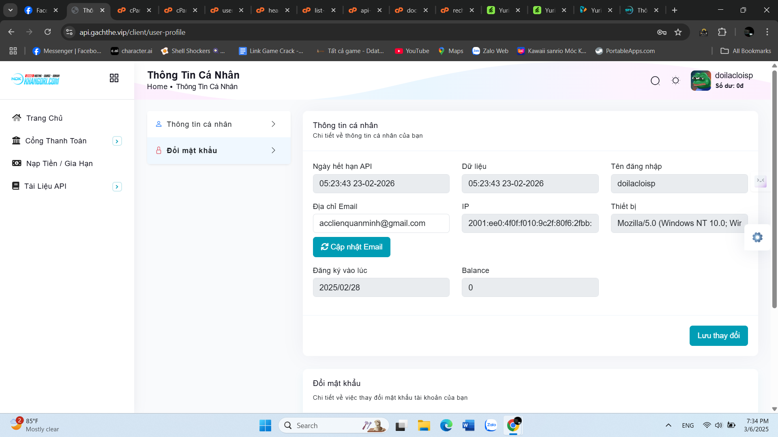Expand the Tài Liệu API submenu arrow

click(117, 187)
